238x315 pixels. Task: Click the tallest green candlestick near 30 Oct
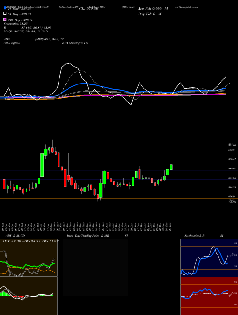coord(42,165)
